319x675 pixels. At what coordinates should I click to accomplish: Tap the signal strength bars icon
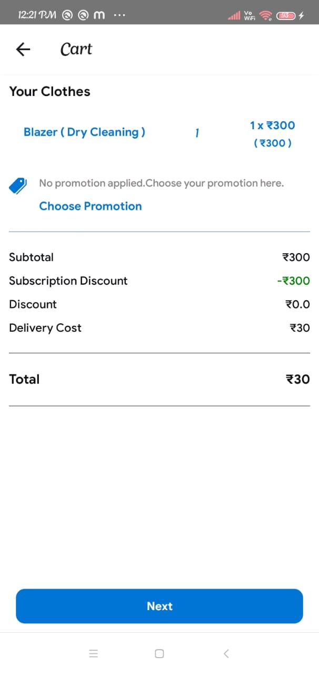tap(234, 16)
